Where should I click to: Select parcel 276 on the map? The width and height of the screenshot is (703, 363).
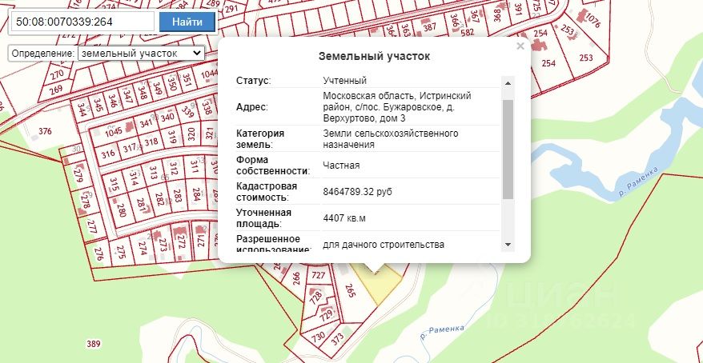point(99,255)
